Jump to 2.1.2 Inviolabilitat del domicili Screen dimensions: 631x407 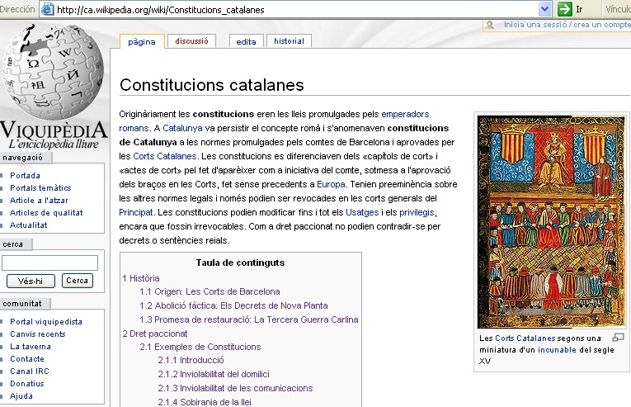[214, 374]
